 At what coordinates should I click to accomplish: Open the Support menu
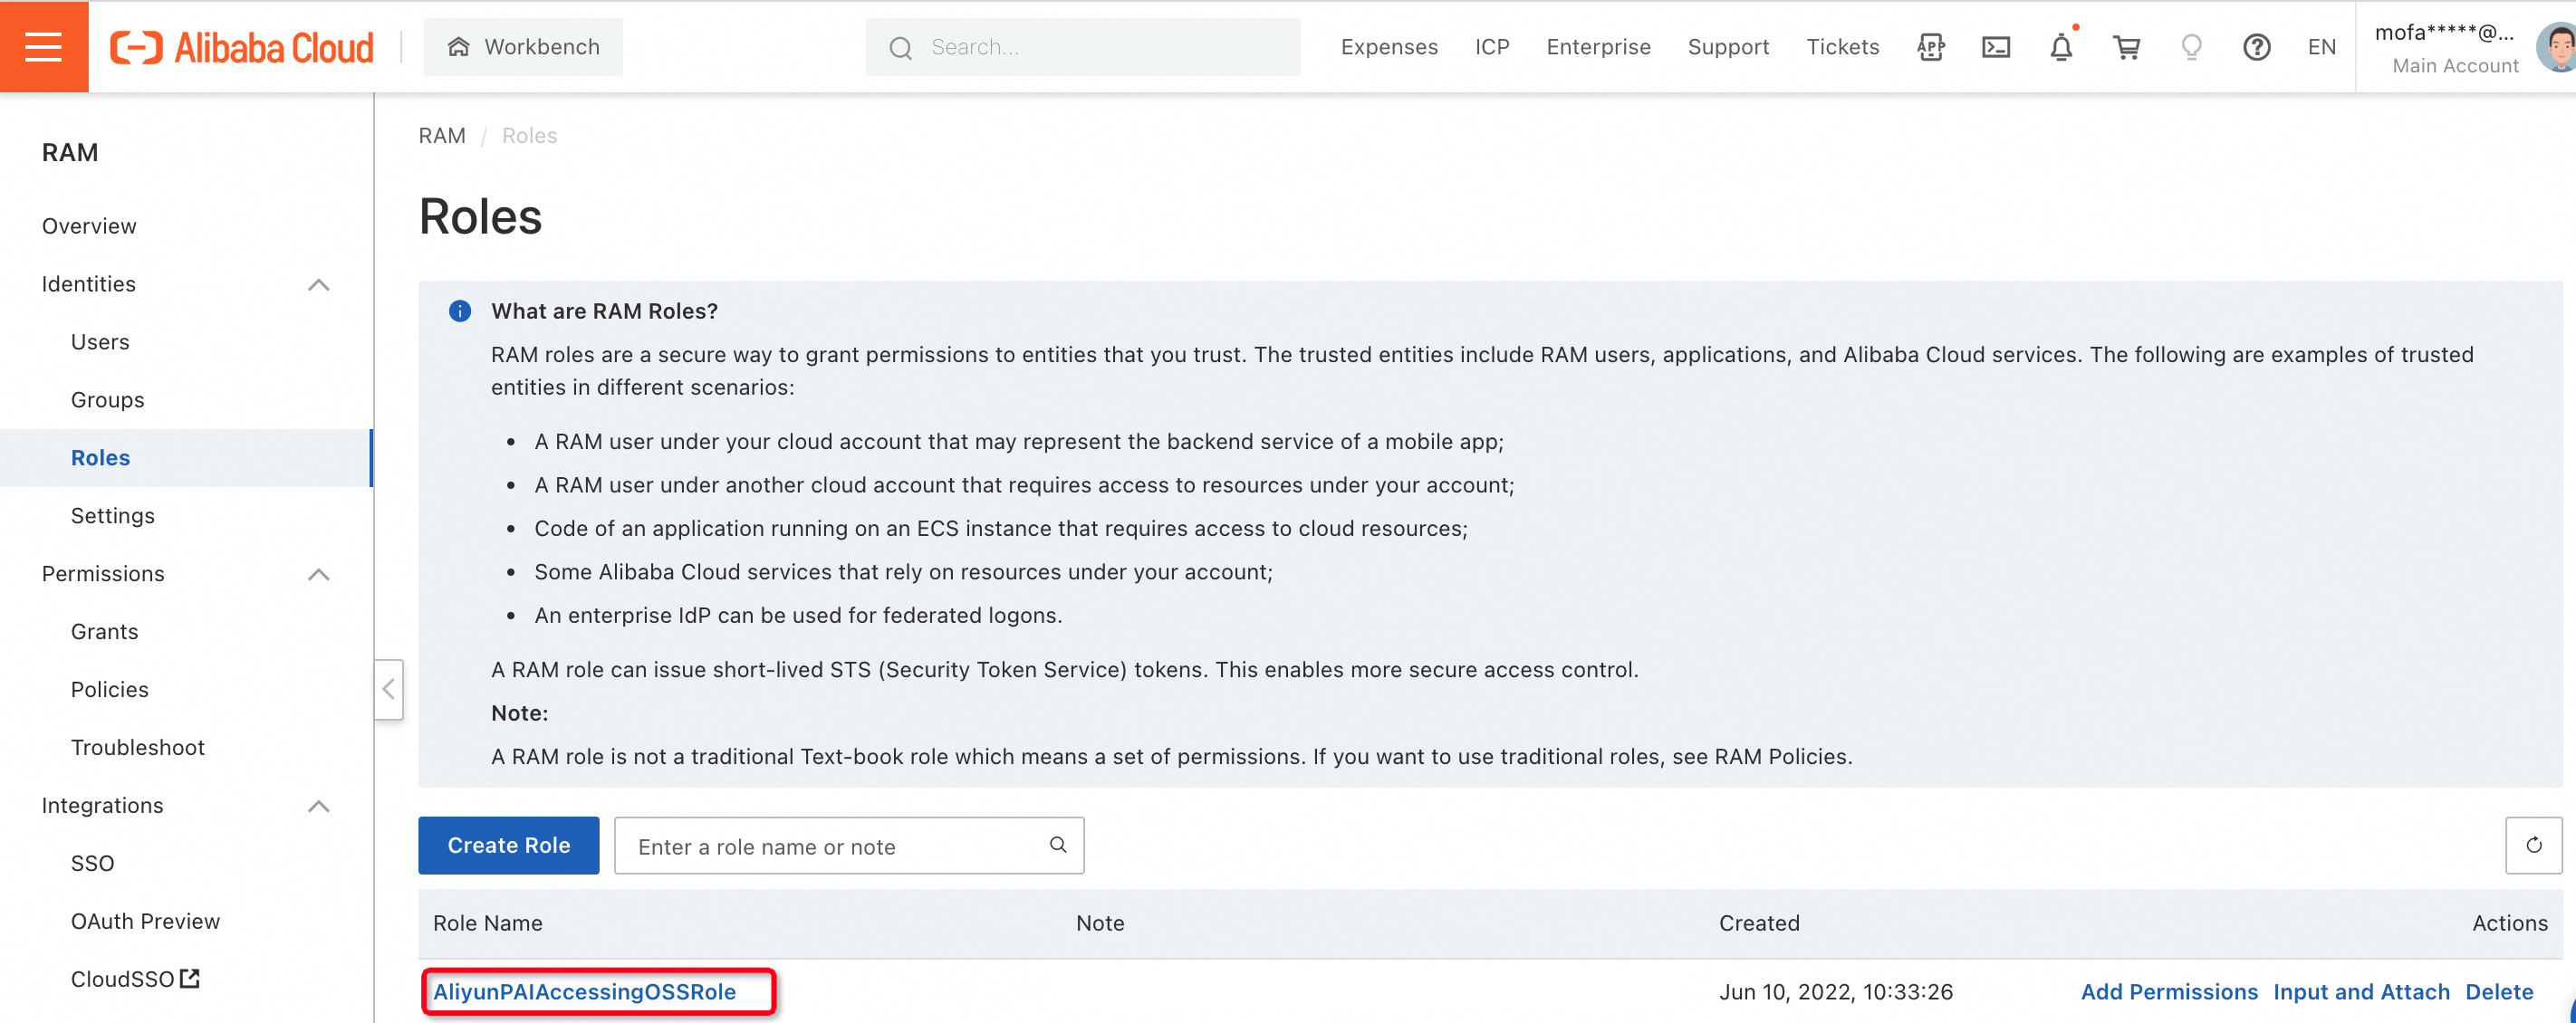click(x=1728, y=47)
